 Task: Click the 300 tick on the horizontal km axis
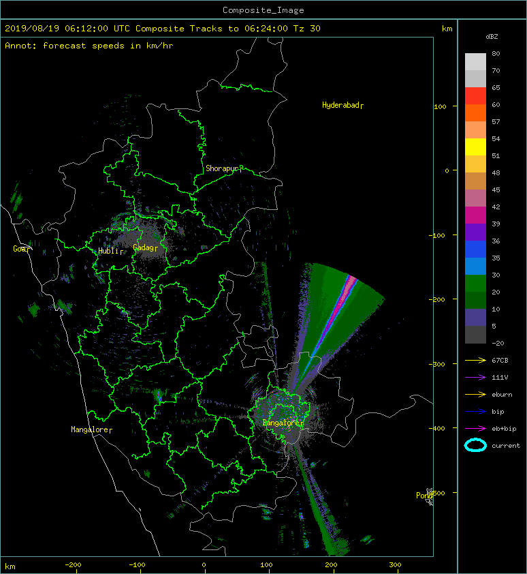[395, 565]
